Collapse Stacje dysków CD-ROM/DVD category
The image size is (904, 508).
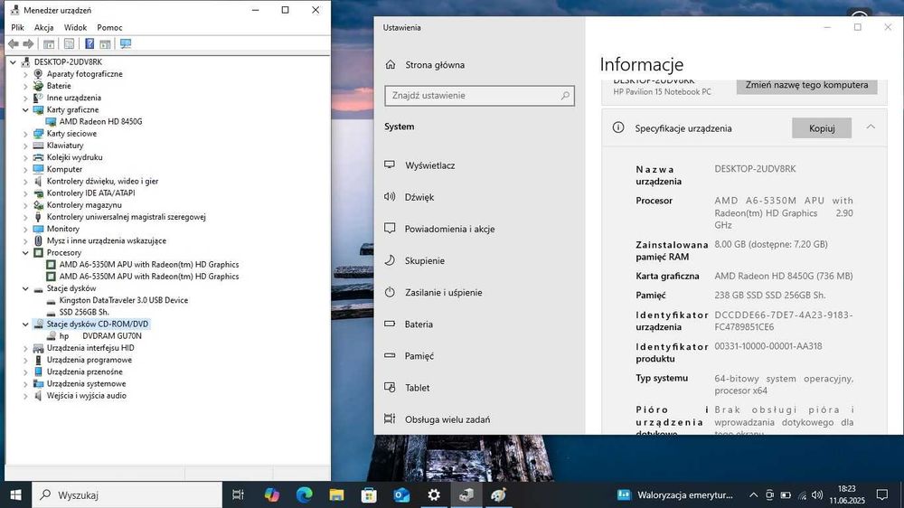click(25, 325)
